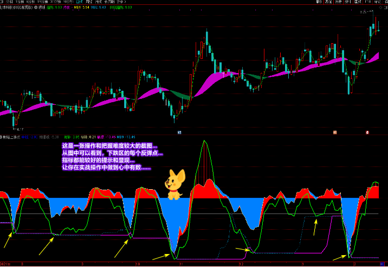Switch to the 周线 weekly chart
This screenshot has width=388, height=267.
pyautogui.click(x=90, y=2)
